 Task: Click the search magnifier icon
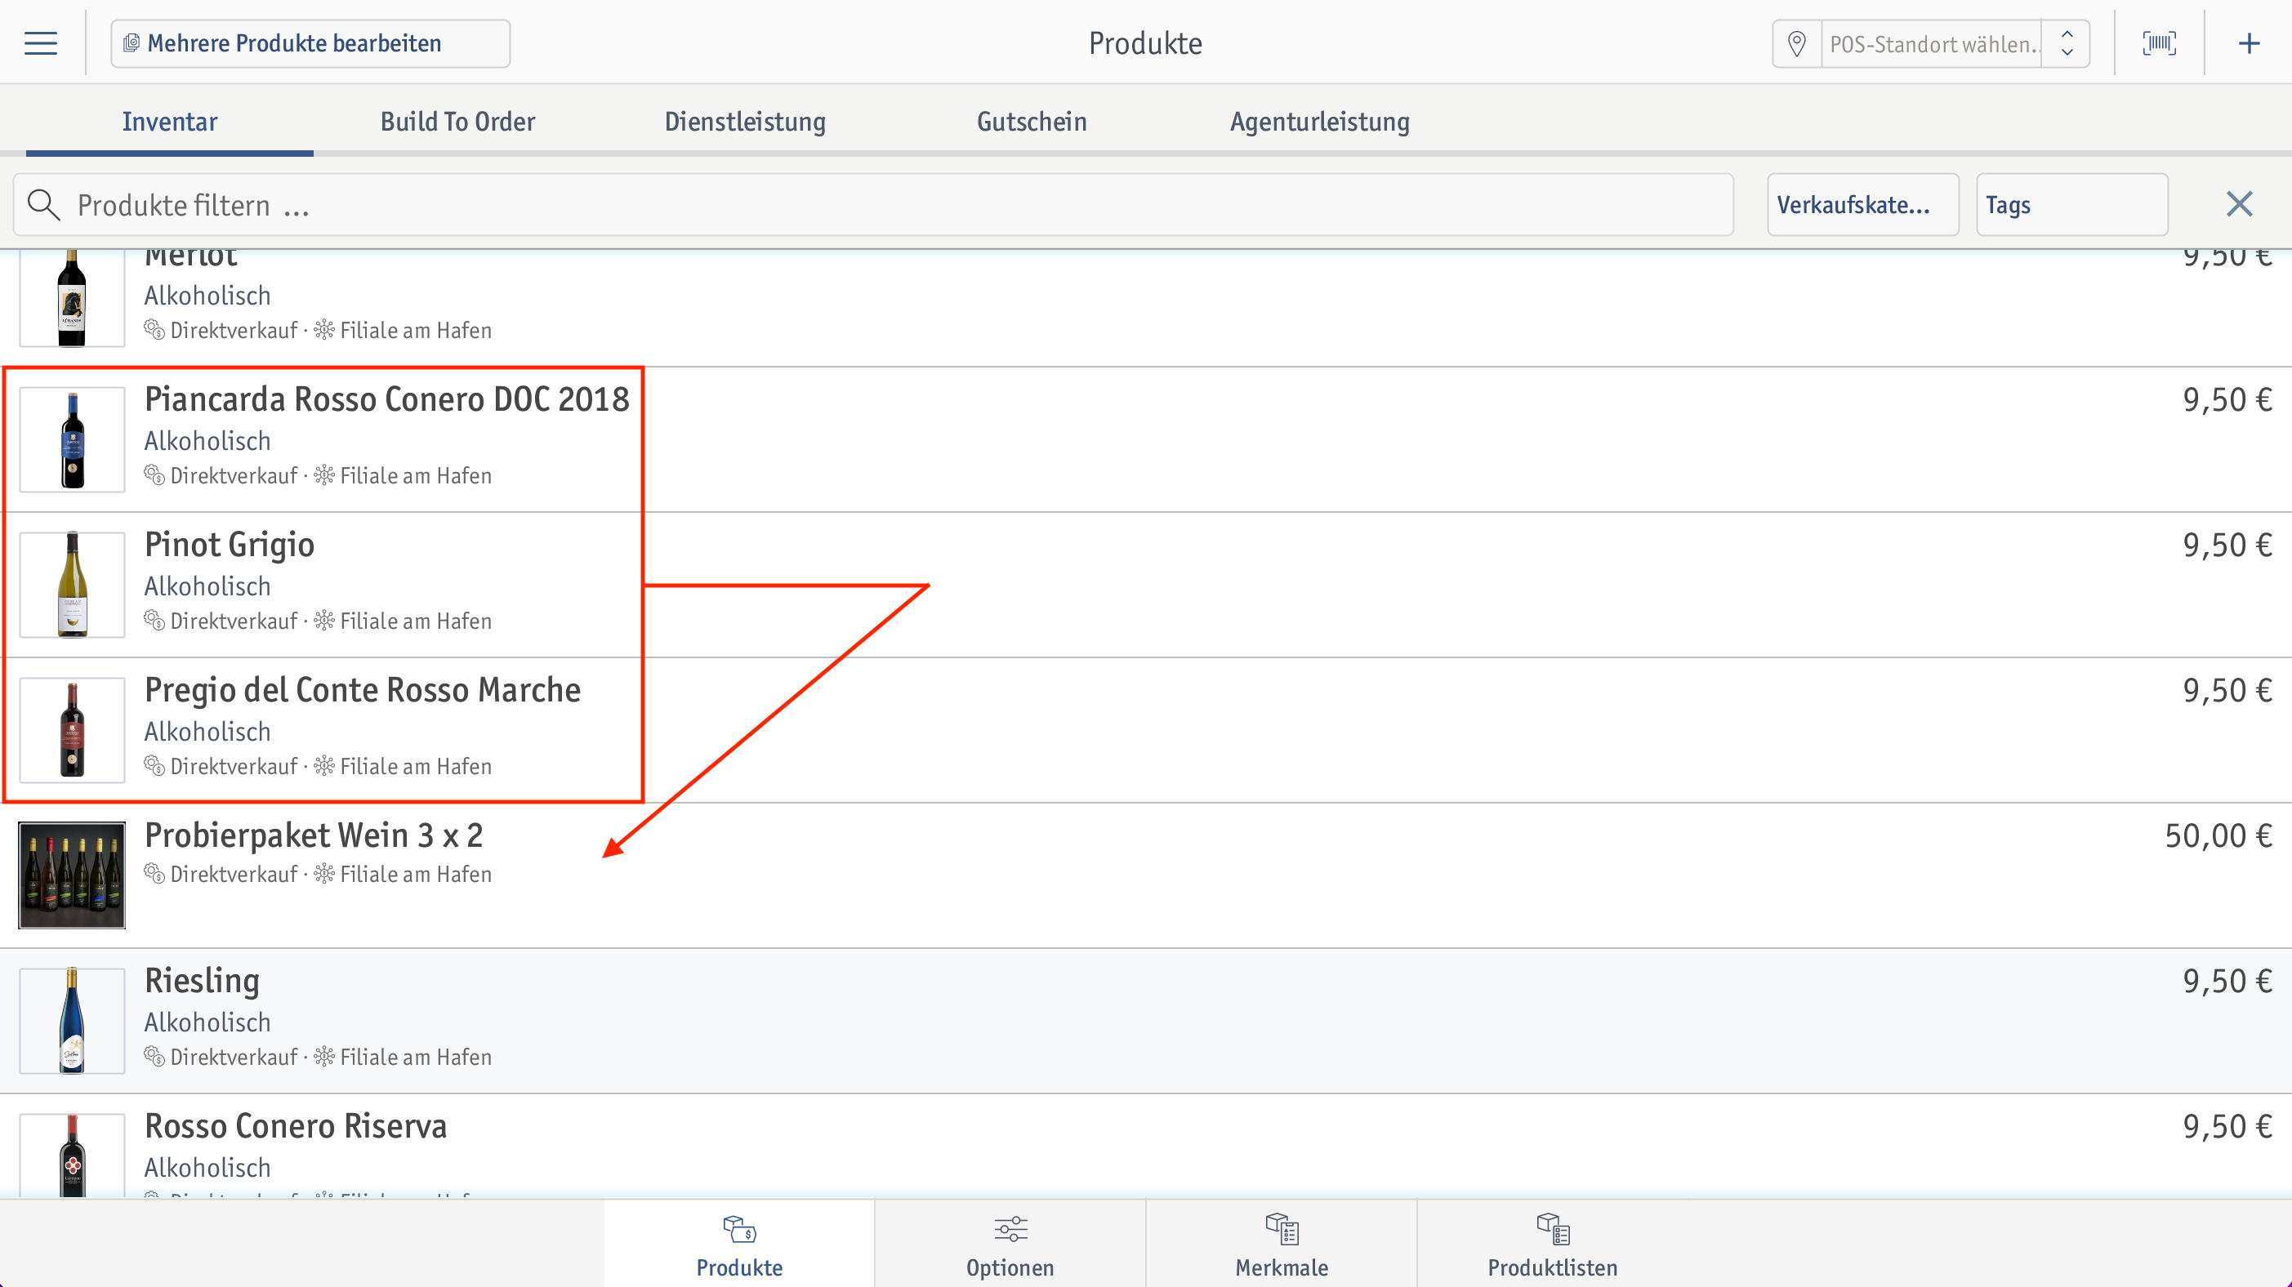[x=42, y=205]
